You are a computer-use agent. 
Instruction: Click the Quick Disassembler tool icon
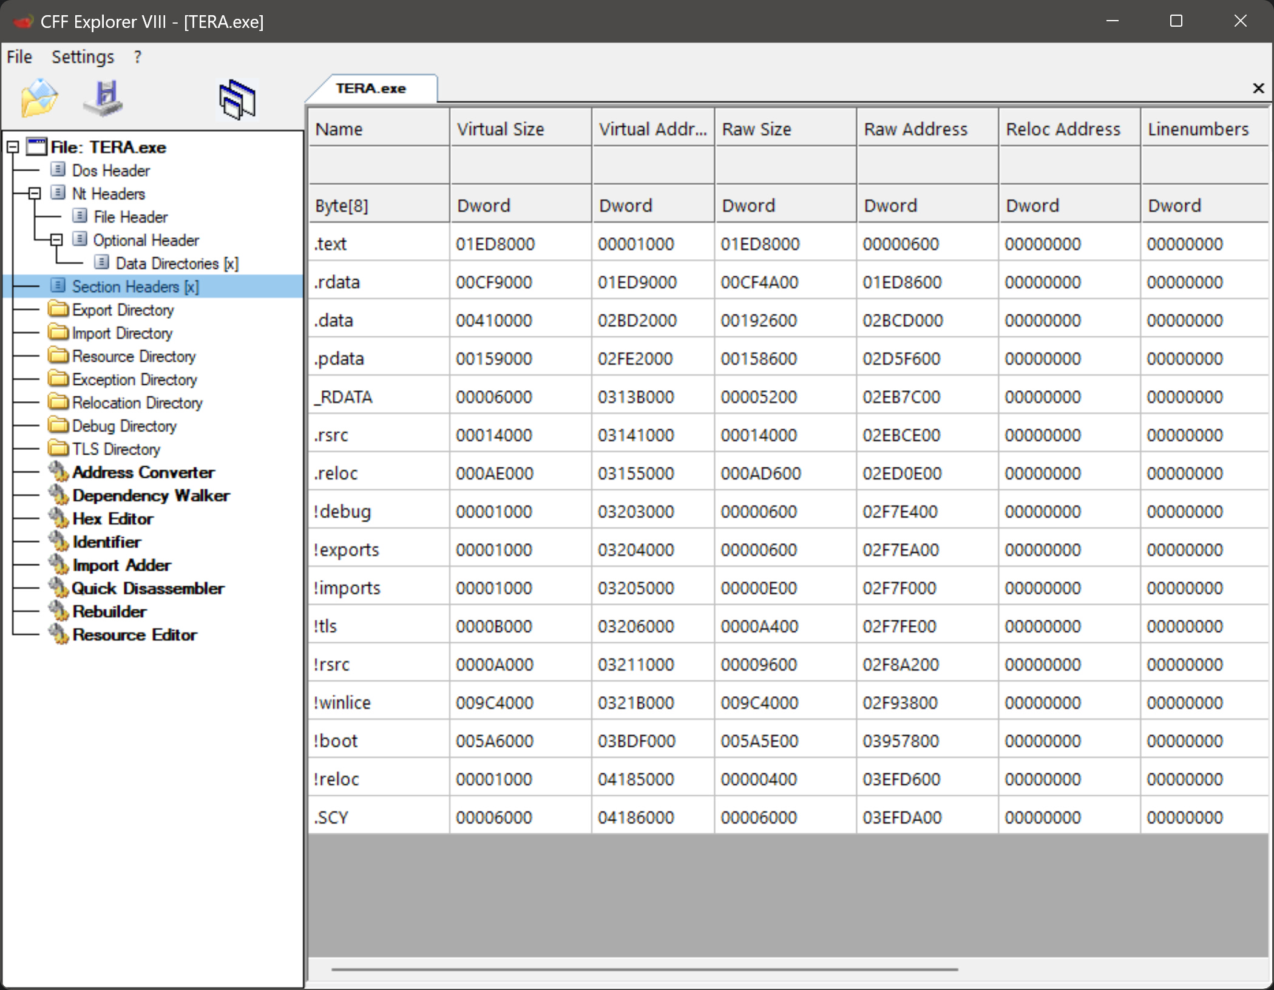pyautogui.click(x=58, y=588)
